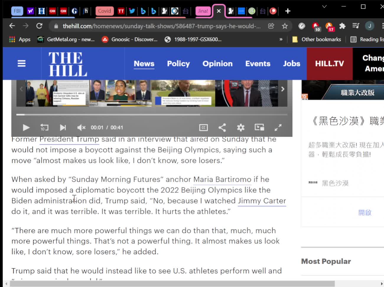Play the article video
This screenshot has height=287, width=384.
pos(26,128)
